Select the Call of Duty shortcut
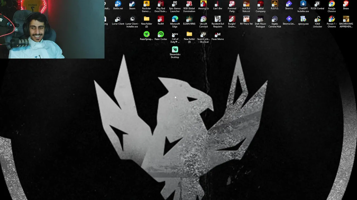The image size is (357, 200). 175,37
